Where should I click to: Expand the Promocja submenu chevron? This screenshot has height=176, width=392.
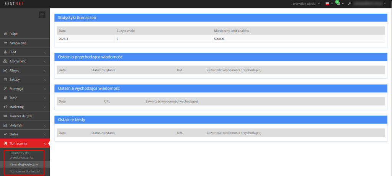[x=45, y=89]
